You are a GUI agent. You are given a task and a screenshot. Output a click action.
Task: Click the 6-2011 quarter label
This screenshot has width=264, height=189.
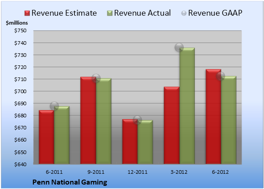click(54, 172)
